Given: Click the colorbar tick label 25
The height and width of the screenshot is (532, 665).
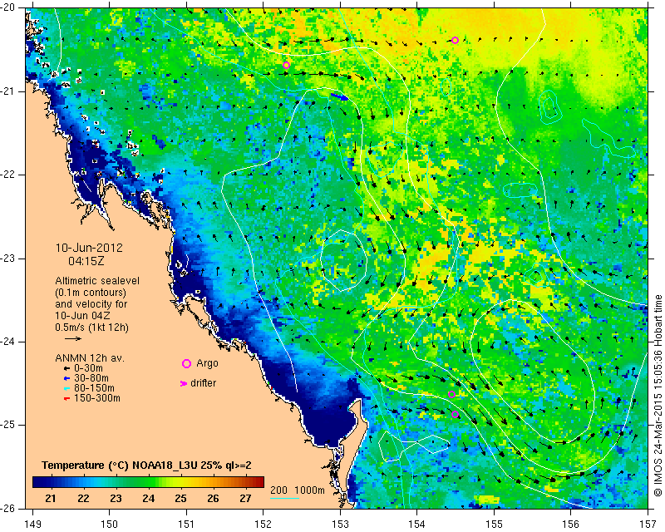Looking at the screenshot, I should 180,499.
